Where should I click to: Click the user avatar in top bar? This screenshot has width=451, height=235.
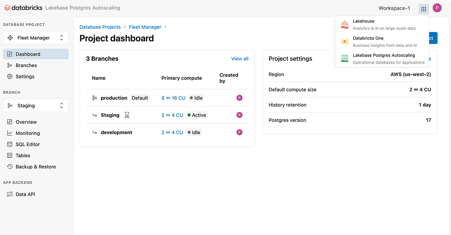[x=437, y=8]
